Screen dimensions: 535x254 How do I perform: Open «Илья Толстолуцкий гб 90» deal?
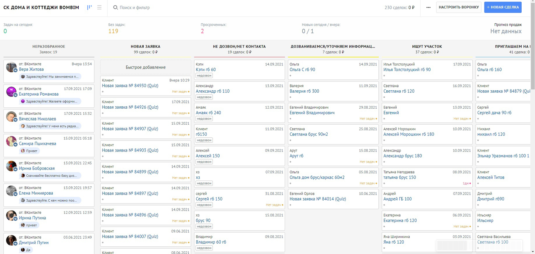pyautogui.click(x=407, y=70)
